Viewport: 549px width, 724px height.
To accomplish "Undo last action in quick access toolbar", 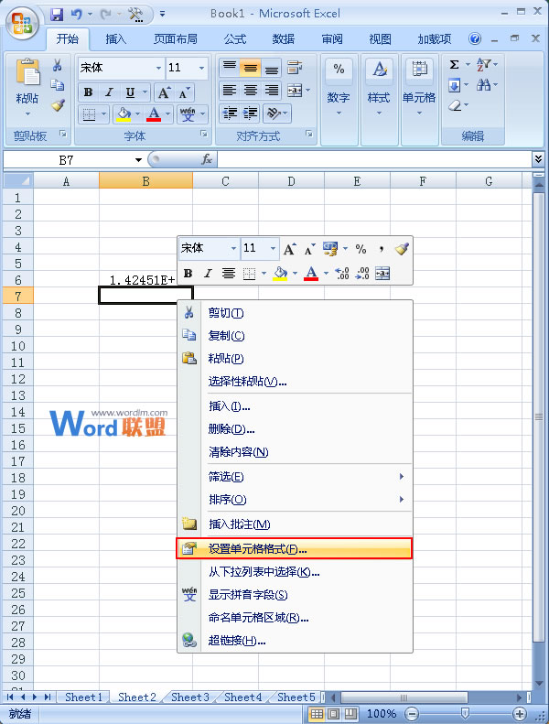I will (76, 15).
